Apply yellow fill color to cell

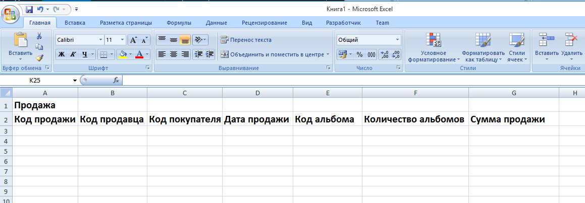[122, 55]
